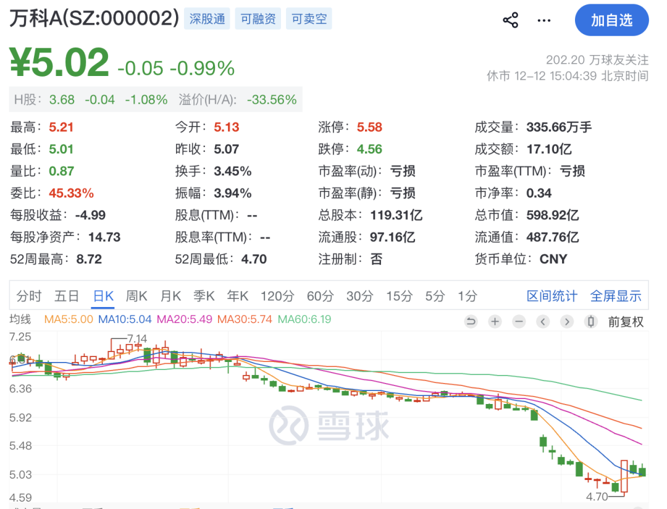
Task: Open the three-dot more options menu
Action: click(x=543, y=20)
